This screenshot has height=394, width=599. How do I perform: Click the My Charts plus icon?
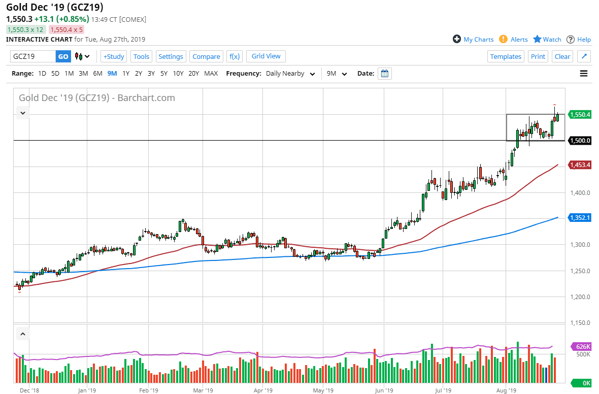(x=457, y=39)
